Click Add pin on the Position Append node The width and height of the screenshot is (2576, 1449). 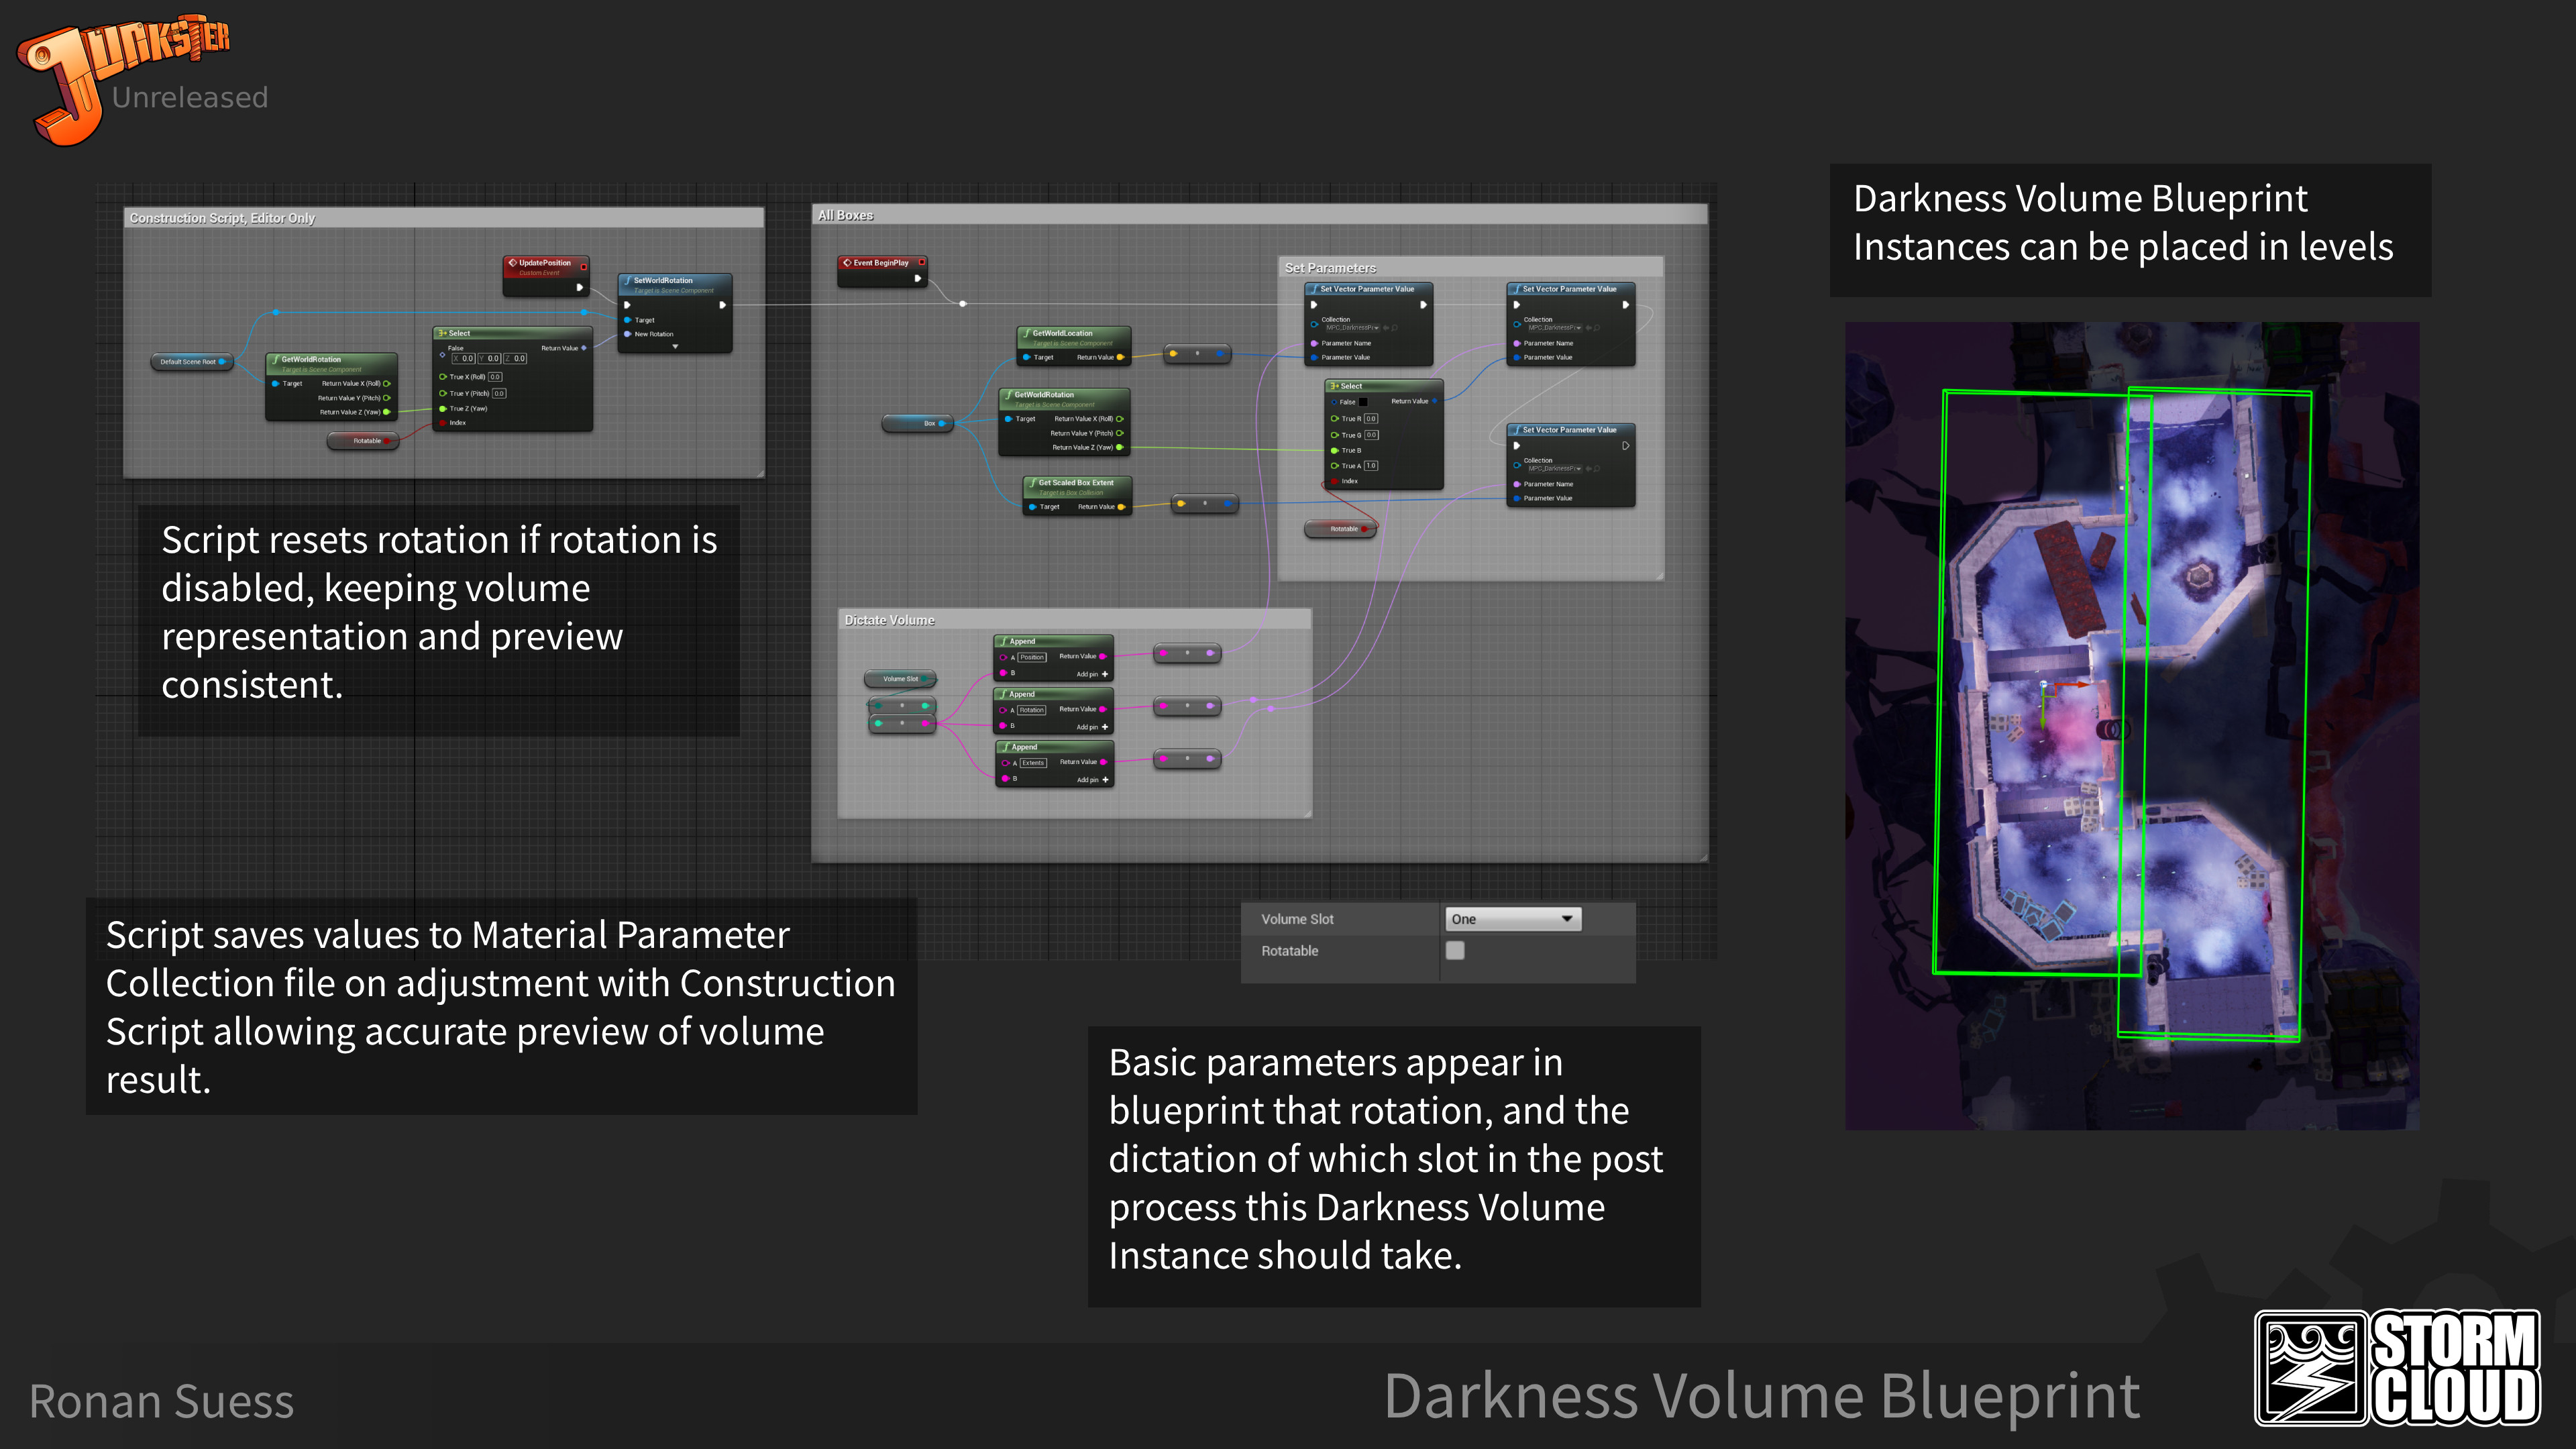[x=1092, y=674]
